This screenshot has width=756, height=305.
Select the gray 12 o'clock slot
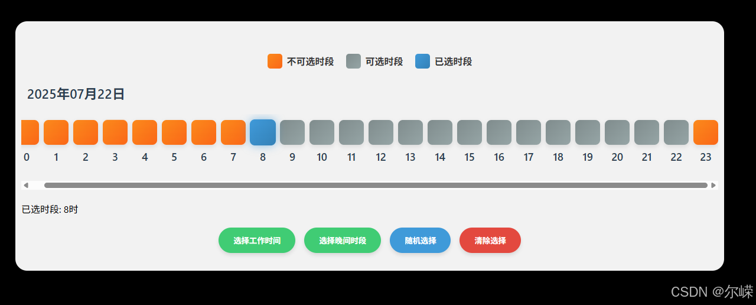click(381, 132)
